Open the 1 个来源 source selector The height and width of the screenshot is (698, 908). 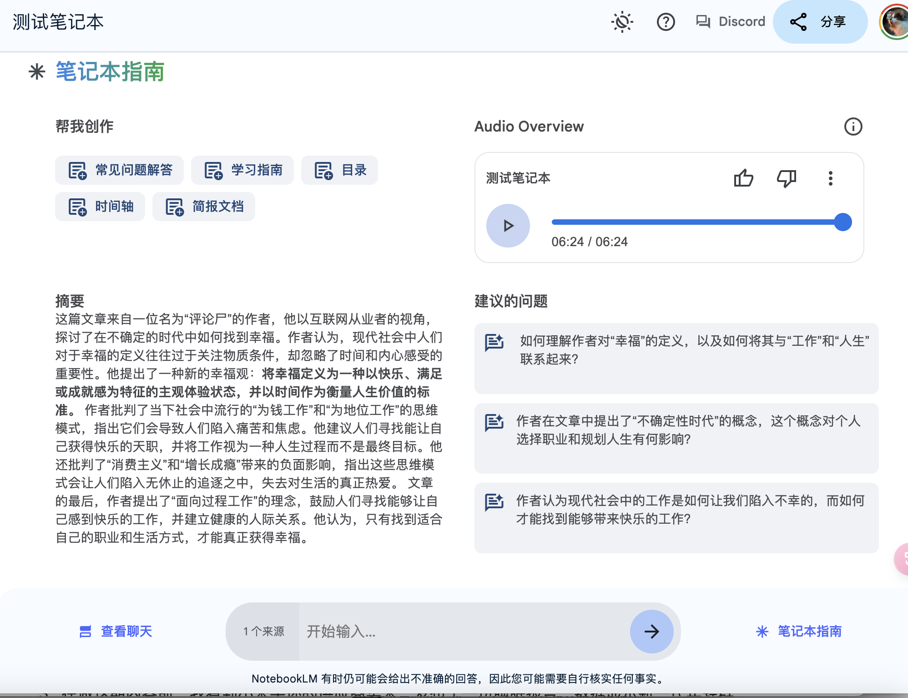pyautogui.click(x=263, y=631)
